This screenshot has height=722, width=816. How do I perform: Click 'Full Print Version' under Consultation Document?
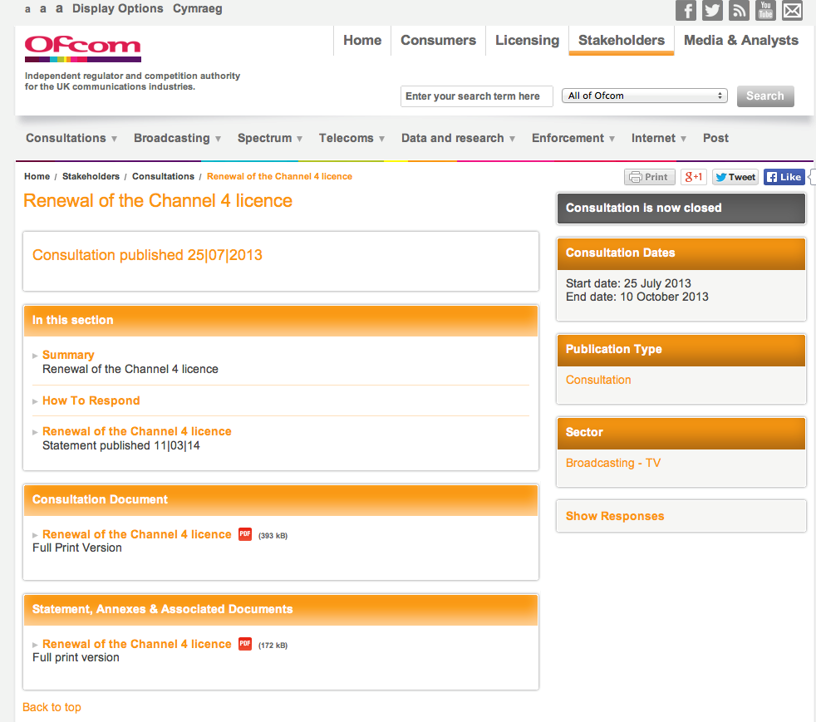[77, 548]
